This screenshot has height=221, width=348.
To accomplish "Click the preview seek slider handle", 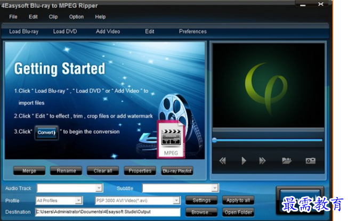I will tap(214, 140).
